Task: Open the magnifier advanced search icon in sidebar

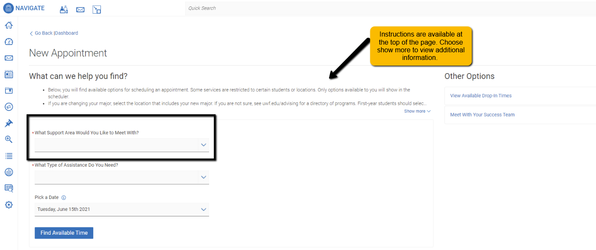Action: tap(9, 139)
